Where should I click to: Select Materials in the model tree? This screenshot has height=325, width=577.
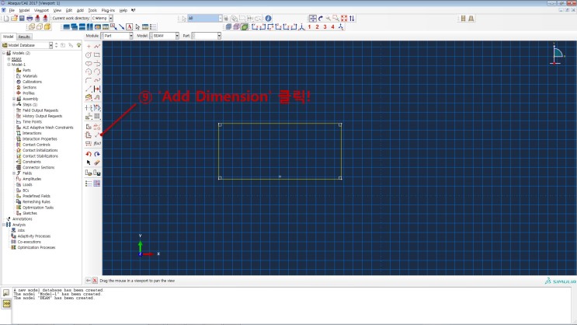(x=30, y=76)
